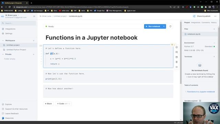Delete the cell with the trash icon

176,62
